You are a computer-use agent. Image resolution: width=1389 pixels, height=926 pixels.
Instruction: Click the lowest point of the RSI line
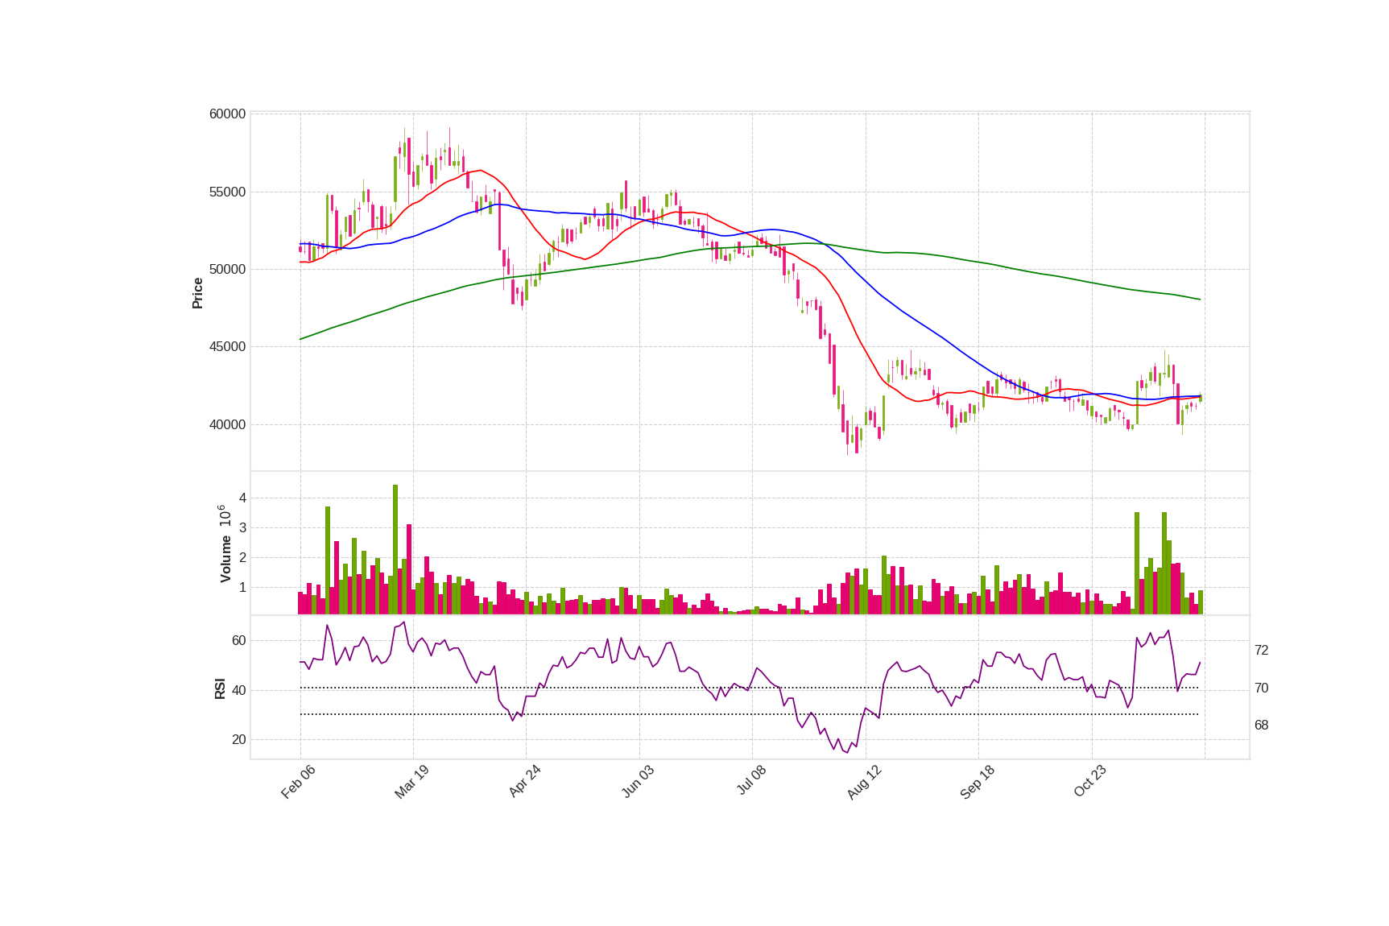pos(846,753)
